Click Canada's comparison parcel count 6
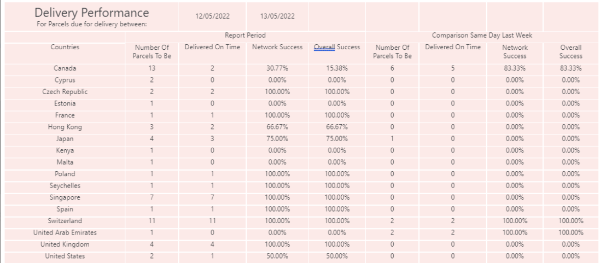600x263 pixels. [392, 68]
